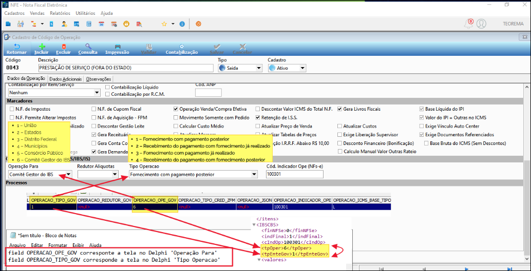The height and width of the screenshot is (271, 531).
Task: Click the blue info icon
Action: pyautogui.click(x=182, y=24)
